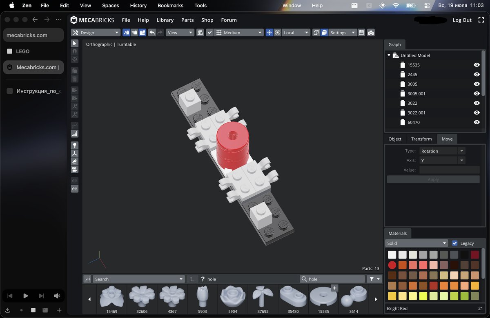Click the Log Out link
The image size is (490, 318).
(x=462, y=20)
